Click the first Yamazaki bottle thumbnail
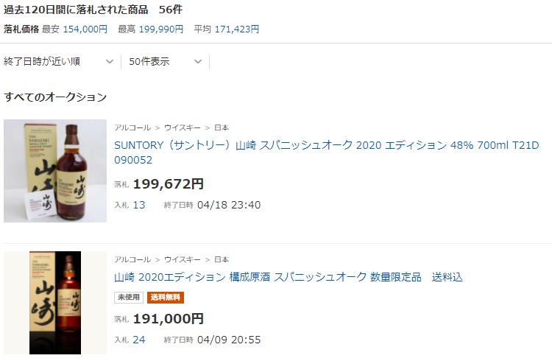The image size is (552, 361). [55, 171]
